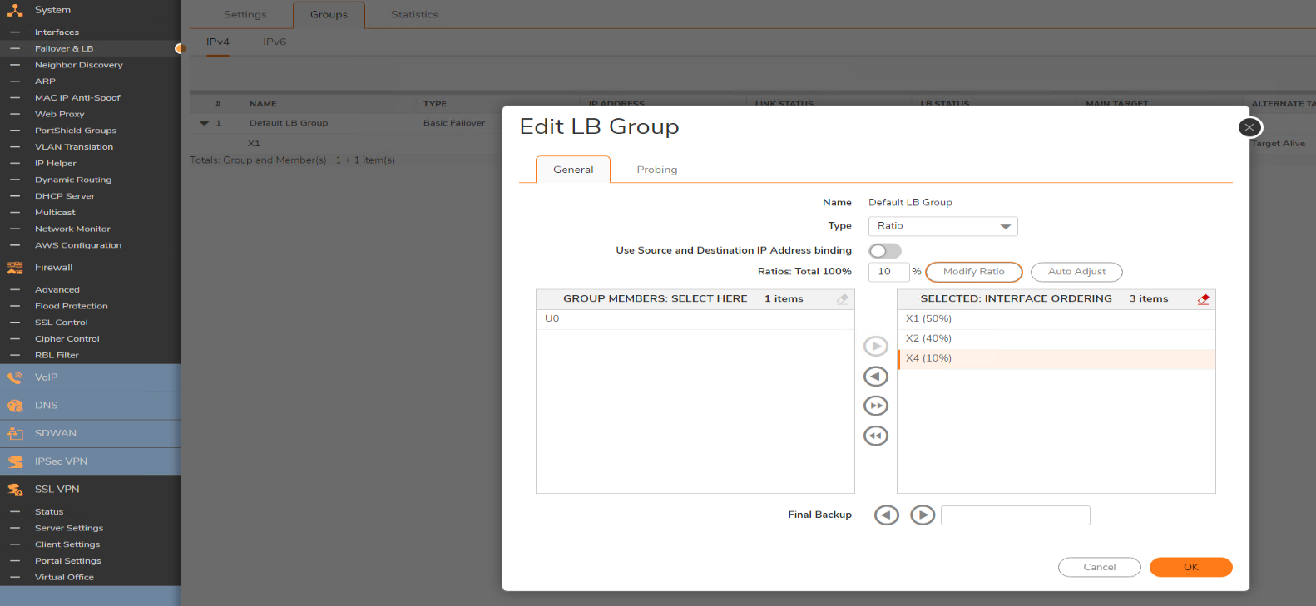The width and height of the screenshot is (1316, 606).
Task: Open Portal Settings under SSL VPN
Action: 68,561
